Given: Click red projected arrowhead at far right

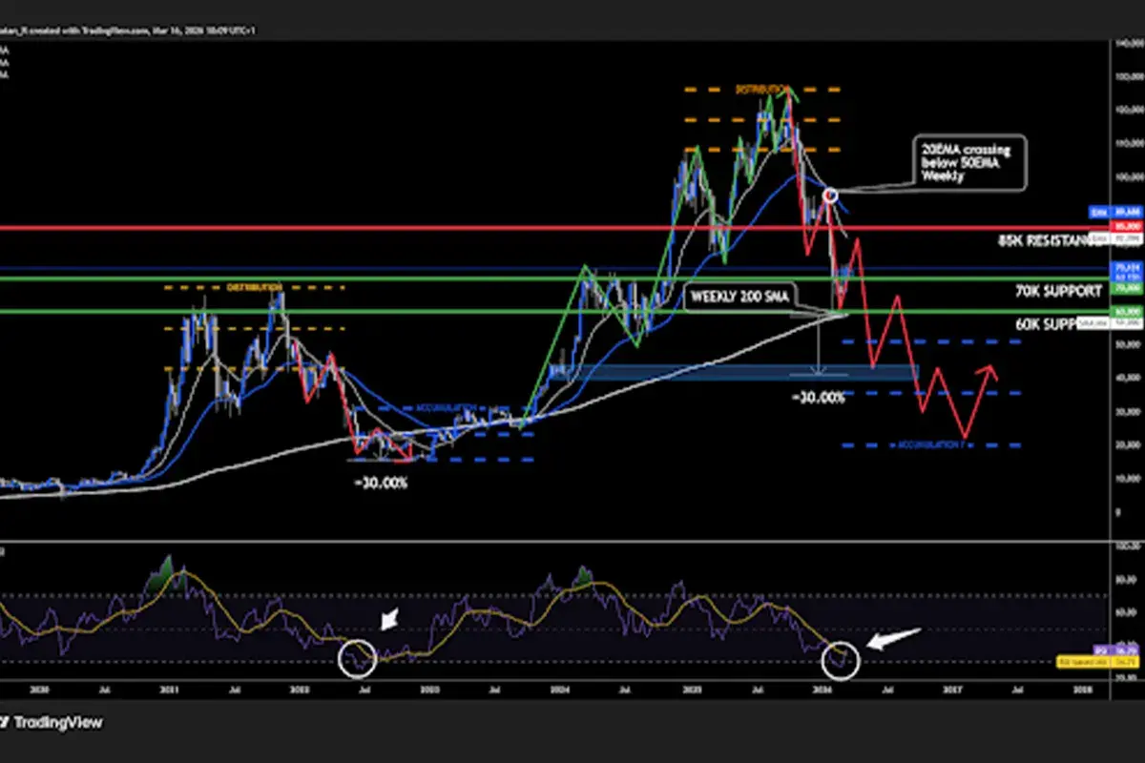Looking at the screenshot, I should [994, 371].
